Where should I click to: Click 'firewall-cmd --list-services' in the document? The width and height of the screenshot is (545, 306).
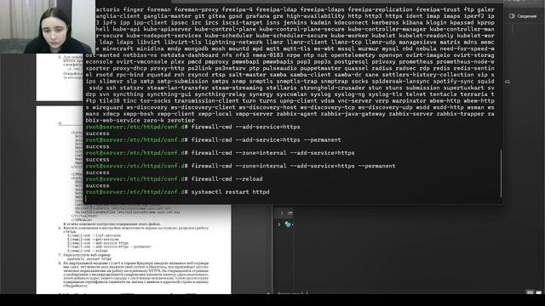94,235
